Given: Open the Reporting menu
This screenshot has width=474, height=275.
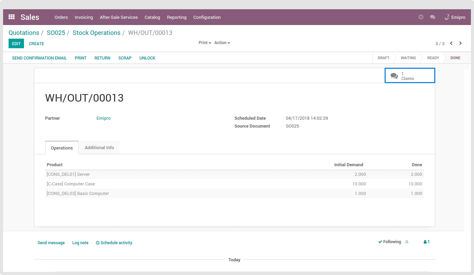Looking at the screenshot, I should click(x=177, y=17).
